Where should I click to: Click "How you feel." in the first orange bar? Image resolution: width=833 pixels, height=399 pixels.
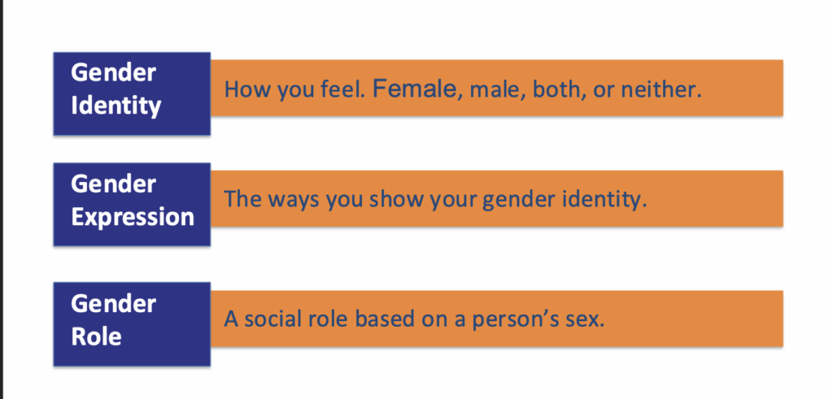(294, 89)
